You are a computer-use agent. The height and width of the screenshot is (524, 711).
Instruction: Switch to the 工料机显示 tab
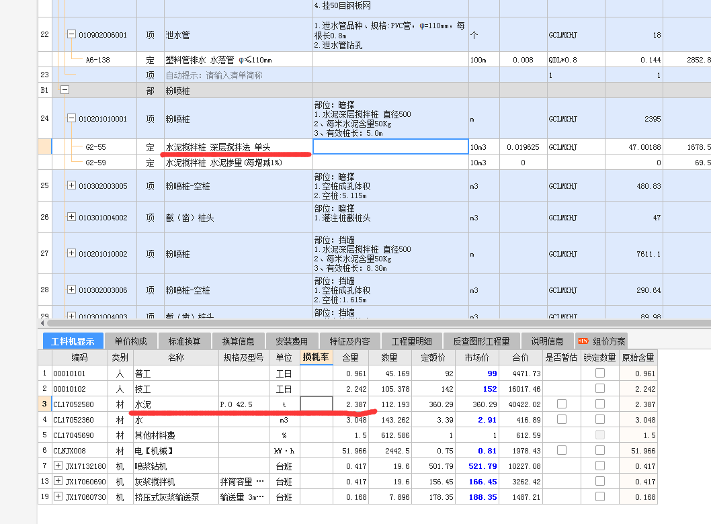pyautogui.click(x=73, y=341)
